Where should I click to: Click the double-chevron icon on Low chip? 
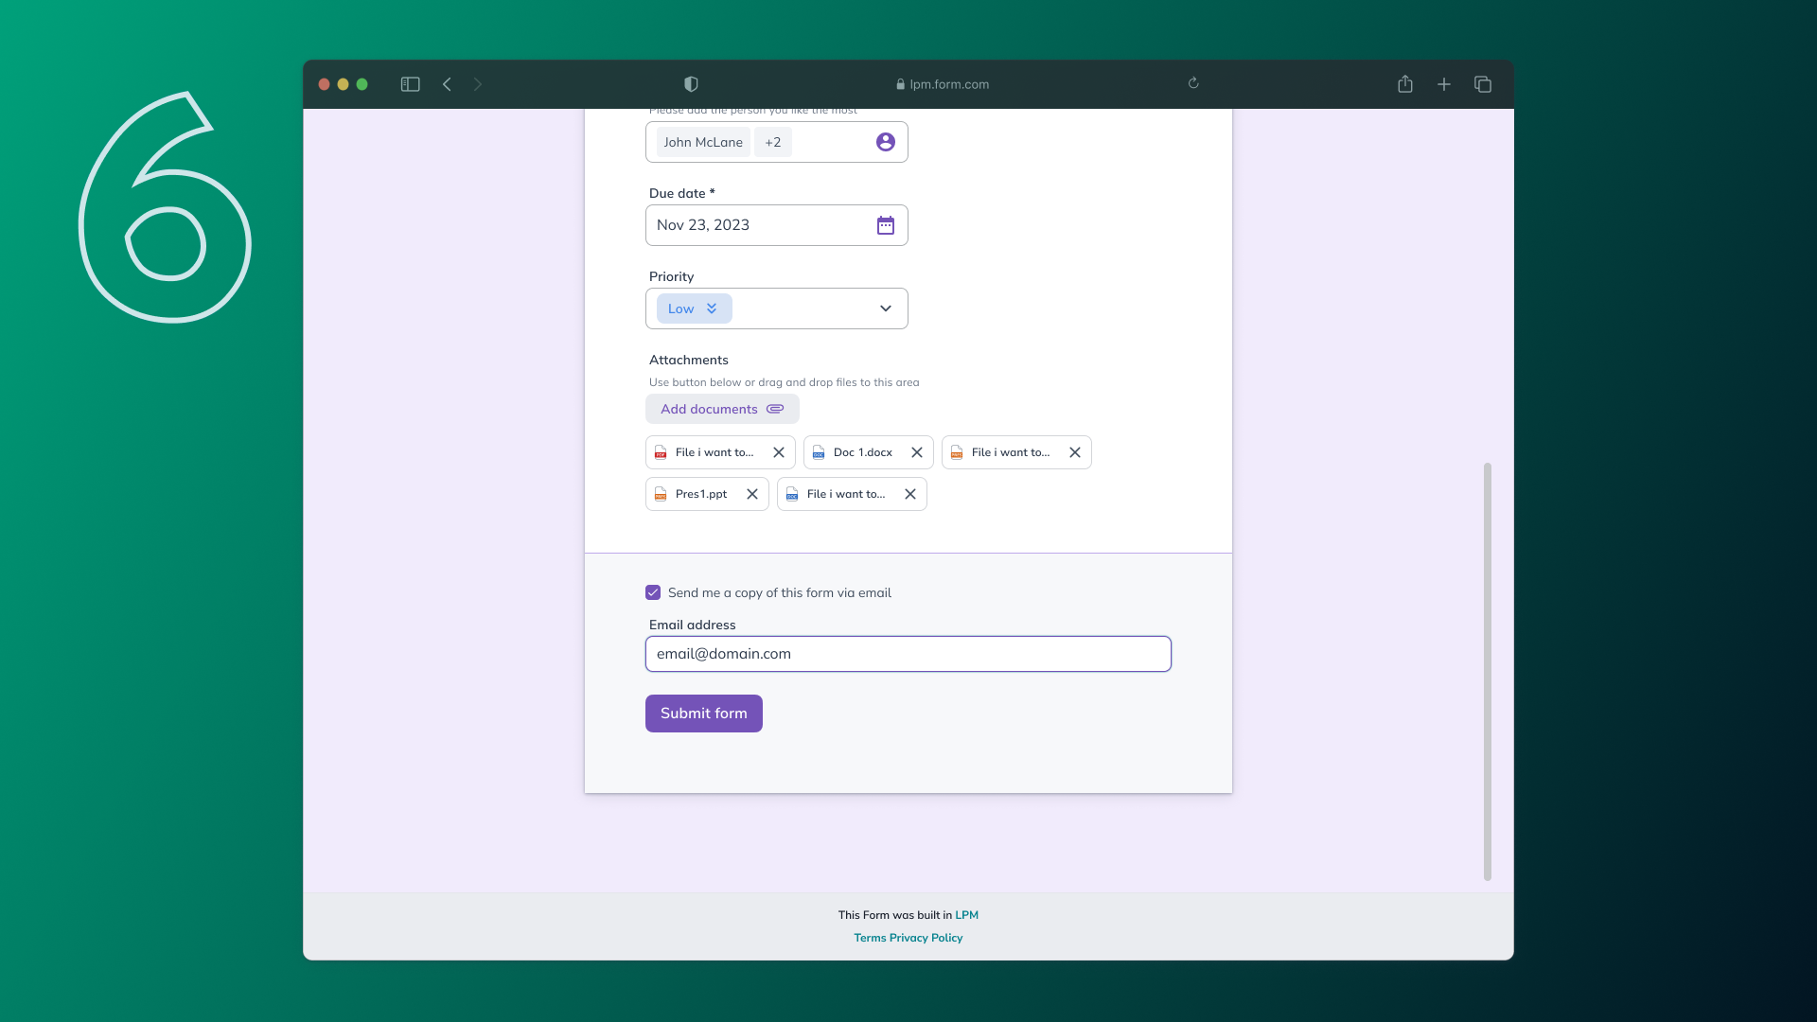coord(712,308)
